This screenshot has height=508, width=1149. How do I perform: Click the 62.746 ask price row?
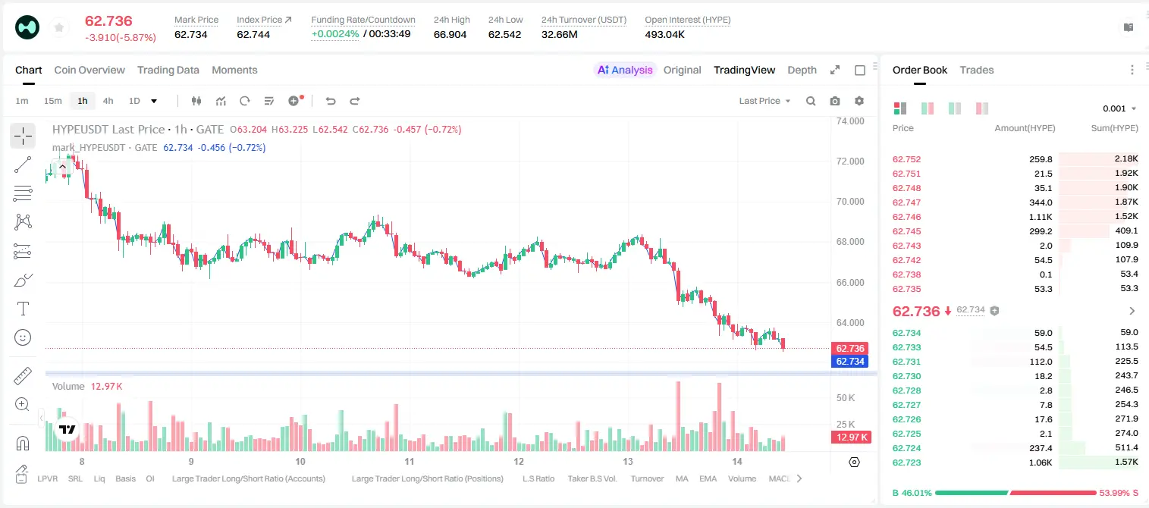click(1015, 217)
